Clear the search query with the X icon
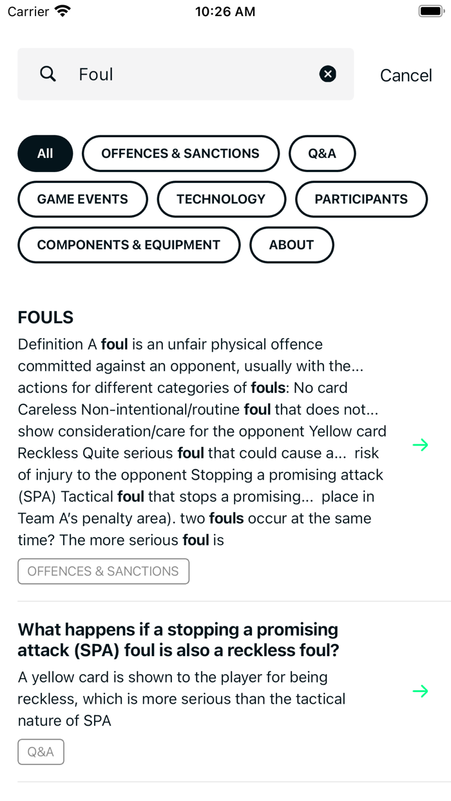 pyautogui.click(x=327, y=73)
